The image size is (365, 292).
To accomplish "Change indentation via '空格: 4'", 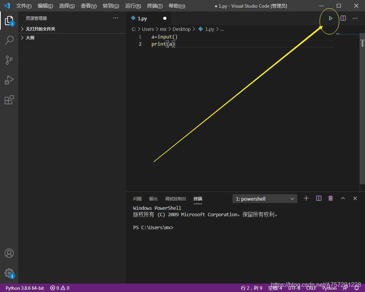I will [275, 288].
